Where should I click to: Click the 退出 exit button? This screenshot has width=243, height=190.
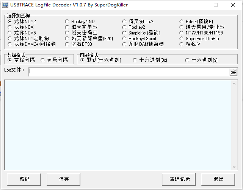point(218,179)
